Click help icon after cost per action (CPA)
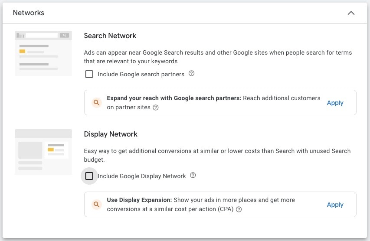This screenshot has width=370, height=241. [239, 209]
